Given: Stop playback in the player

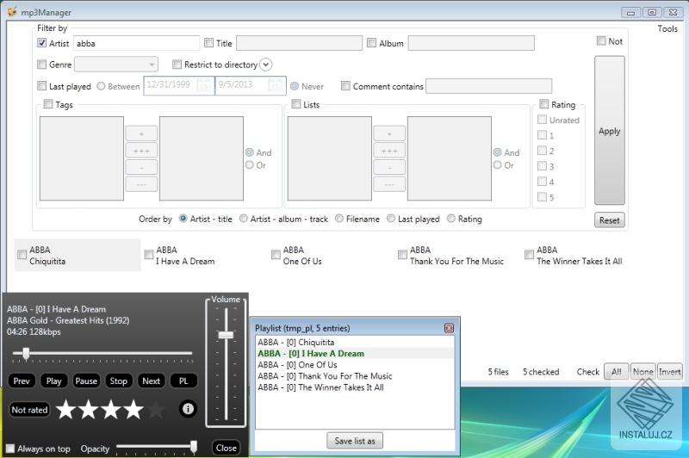Looking at the screenshot, I should tap(119, 381).
